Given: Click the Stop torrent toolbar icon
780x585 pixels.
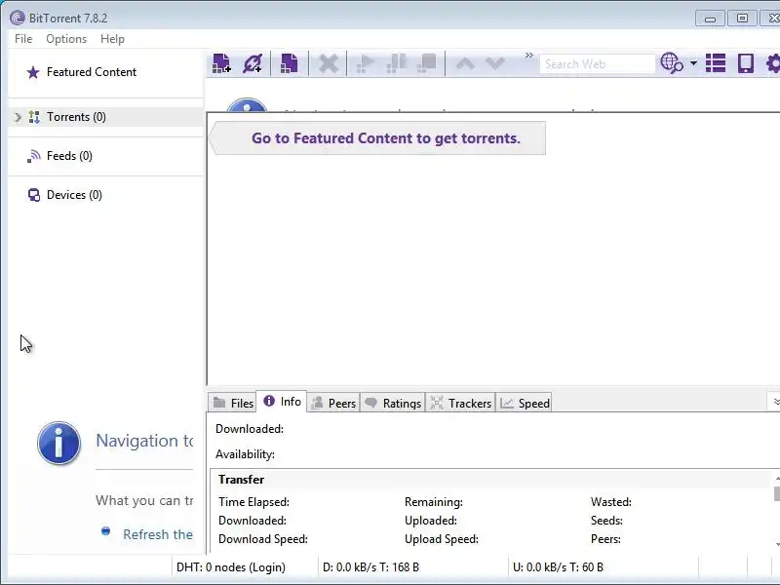Looking at the screenshot, I should pyautogui.click(x=427, y=63).
